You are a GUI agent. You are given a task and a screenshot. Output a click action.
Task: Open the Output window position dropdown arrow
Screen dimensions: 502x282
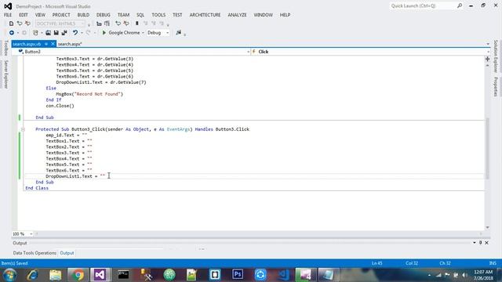(474, 243)
